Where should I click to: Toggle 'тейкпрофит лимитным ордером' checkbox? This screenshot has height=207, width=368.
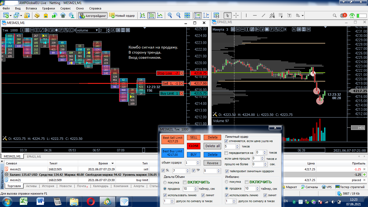coord(227,171)
